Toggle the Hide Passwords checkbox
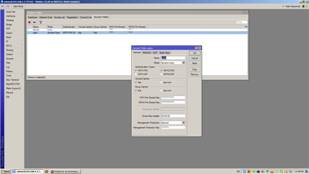 point(284,6)
